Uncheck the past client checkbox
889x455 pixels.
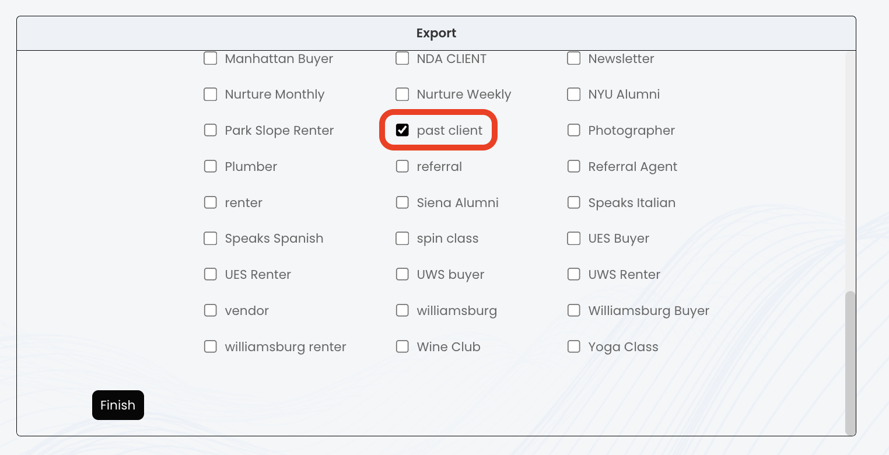402,130
